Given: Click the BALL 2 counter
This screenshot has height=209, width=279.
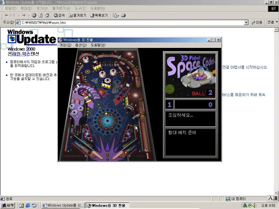Looking at the screenshot, I should tap(203, 93).
